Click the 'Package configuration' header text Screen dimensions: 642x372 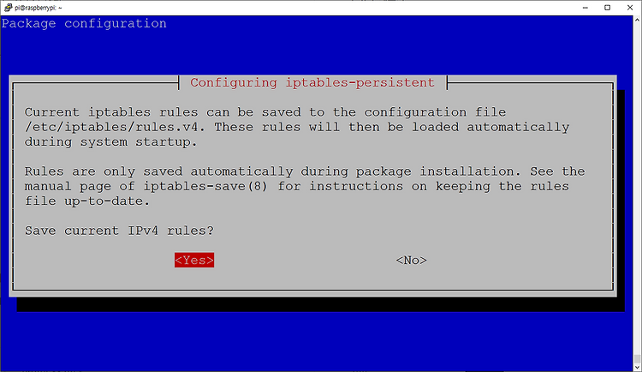click(x=84, y=23)
